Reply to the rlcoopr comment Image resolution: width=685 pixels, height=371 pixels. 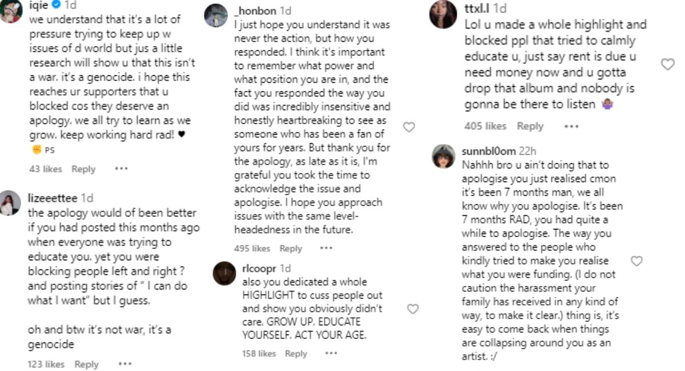click(296, 354)
